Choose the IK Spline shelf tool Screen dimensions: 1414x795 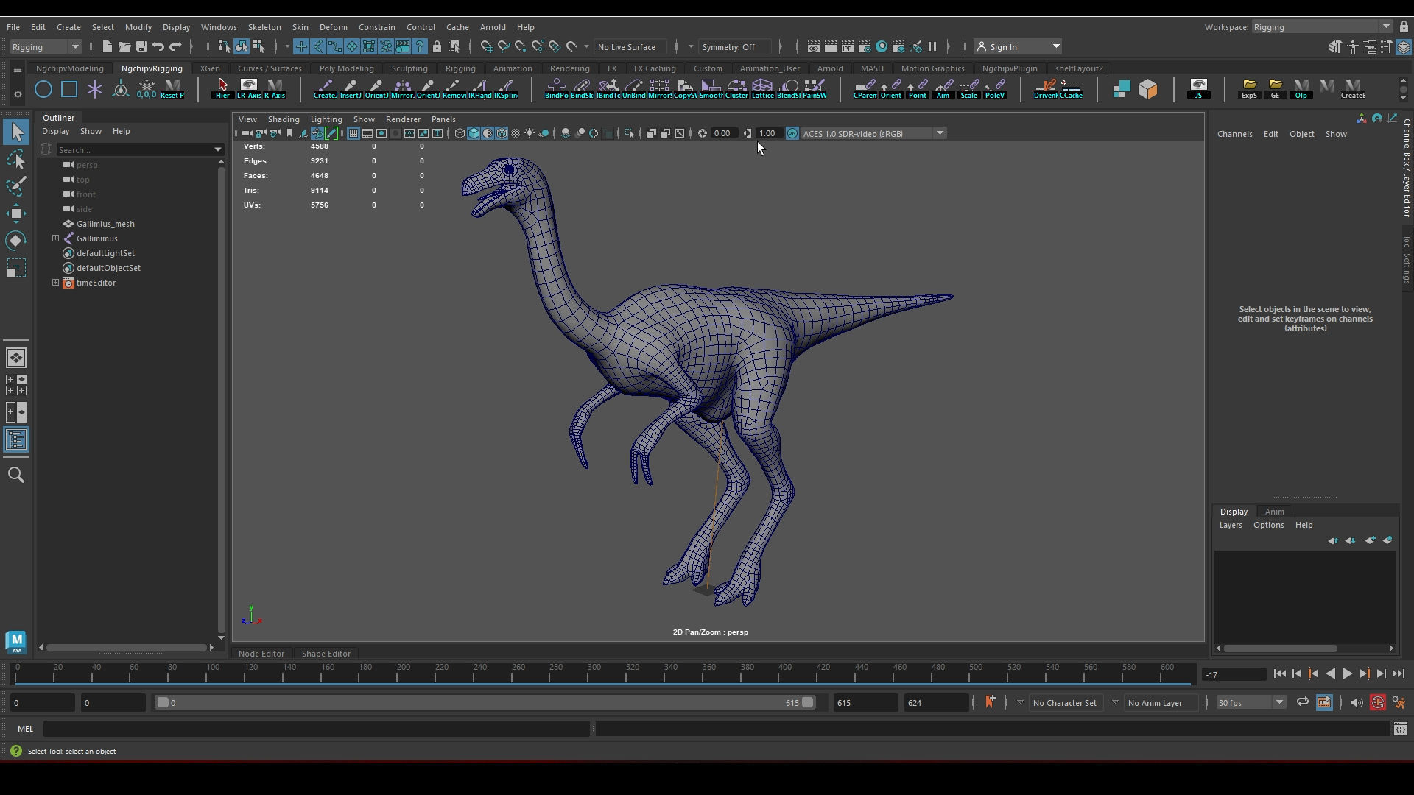[506, 89]
